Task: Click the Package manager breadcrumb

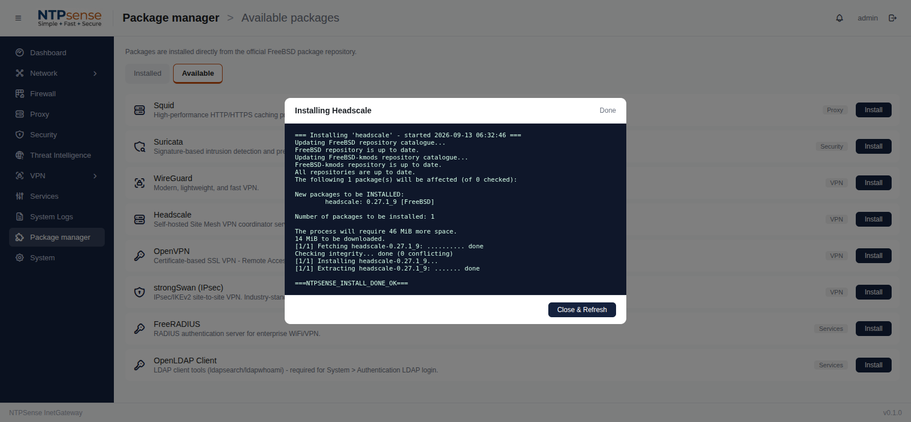Action: click(x=171, y=18)
